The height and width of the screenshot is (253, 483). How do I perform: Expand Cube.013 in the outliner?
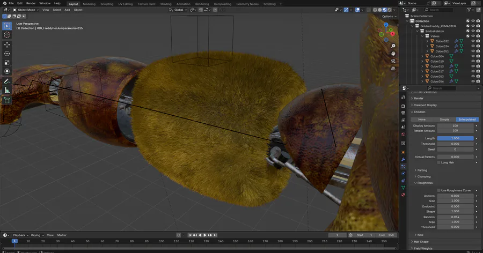click(422, 66)
